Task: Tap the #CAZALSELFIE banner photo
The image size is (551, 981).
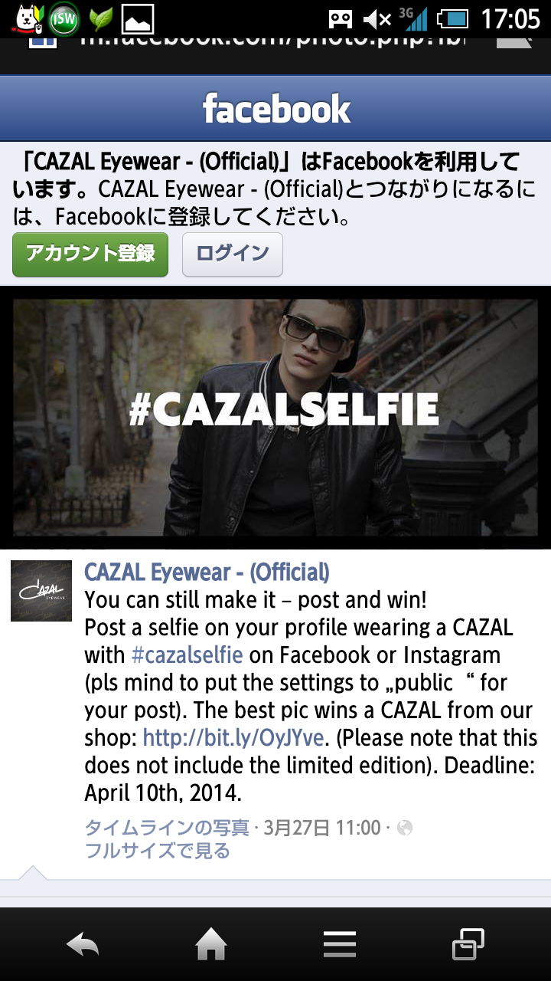Action: [x=275, y=417]
